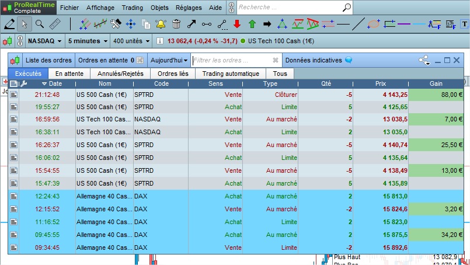
Task: Click the magnifier in Recherche box
Action: (x=346, y=7)
